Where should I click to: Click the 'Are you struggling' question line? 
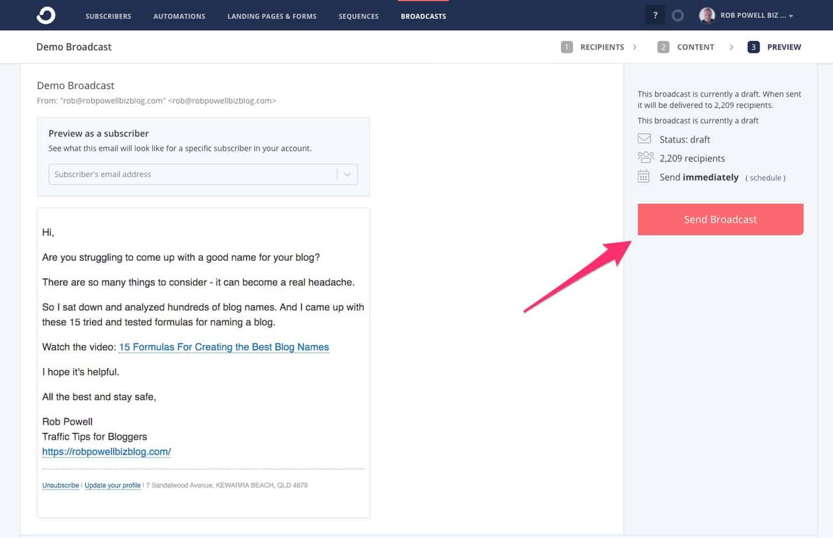181,257
